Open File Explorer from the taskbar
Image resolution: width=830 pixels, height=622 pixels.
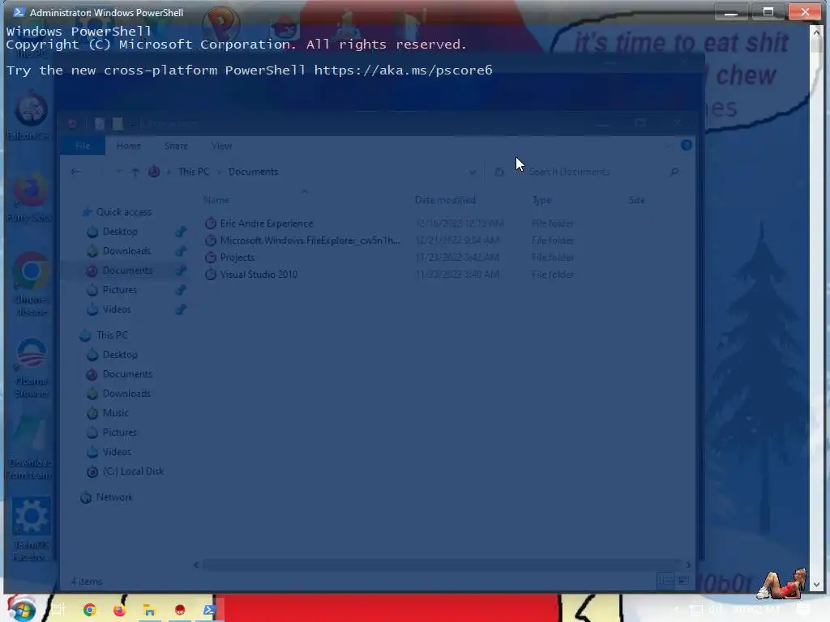tap(149, 610)
